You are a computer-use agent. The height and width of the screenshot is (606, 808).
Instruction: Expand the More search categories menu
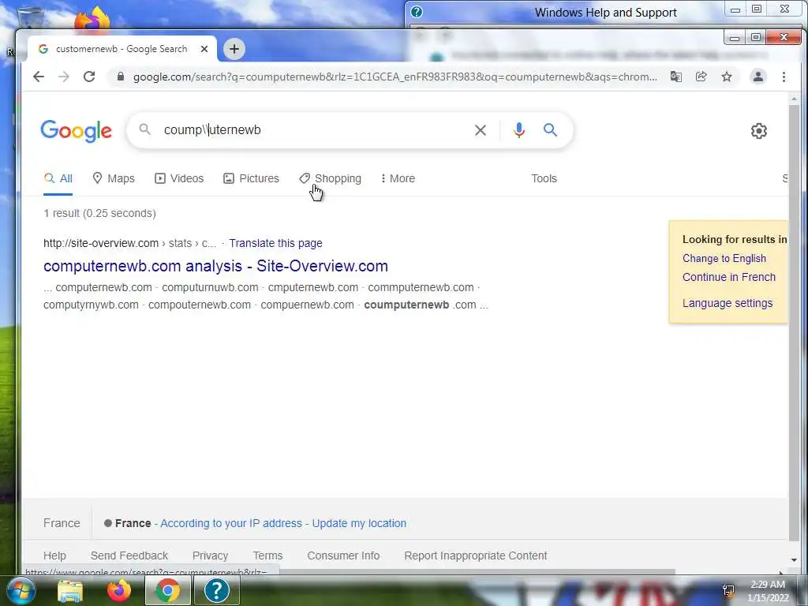pos(398,178)
